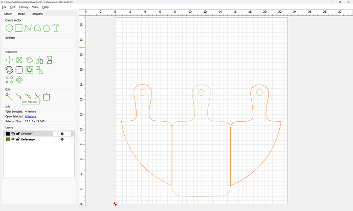This screenshot has height=211, width=353.
Task: Click the 'Selected Size' value 21.313 x 13.545
Action: 35,121
